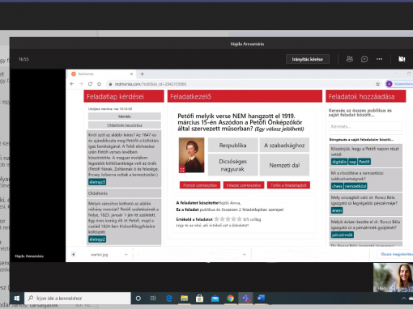Go to the browser home icon
The height and width of the screenshot is (309, 413).
pyautogui.click(x=99, y=84)
